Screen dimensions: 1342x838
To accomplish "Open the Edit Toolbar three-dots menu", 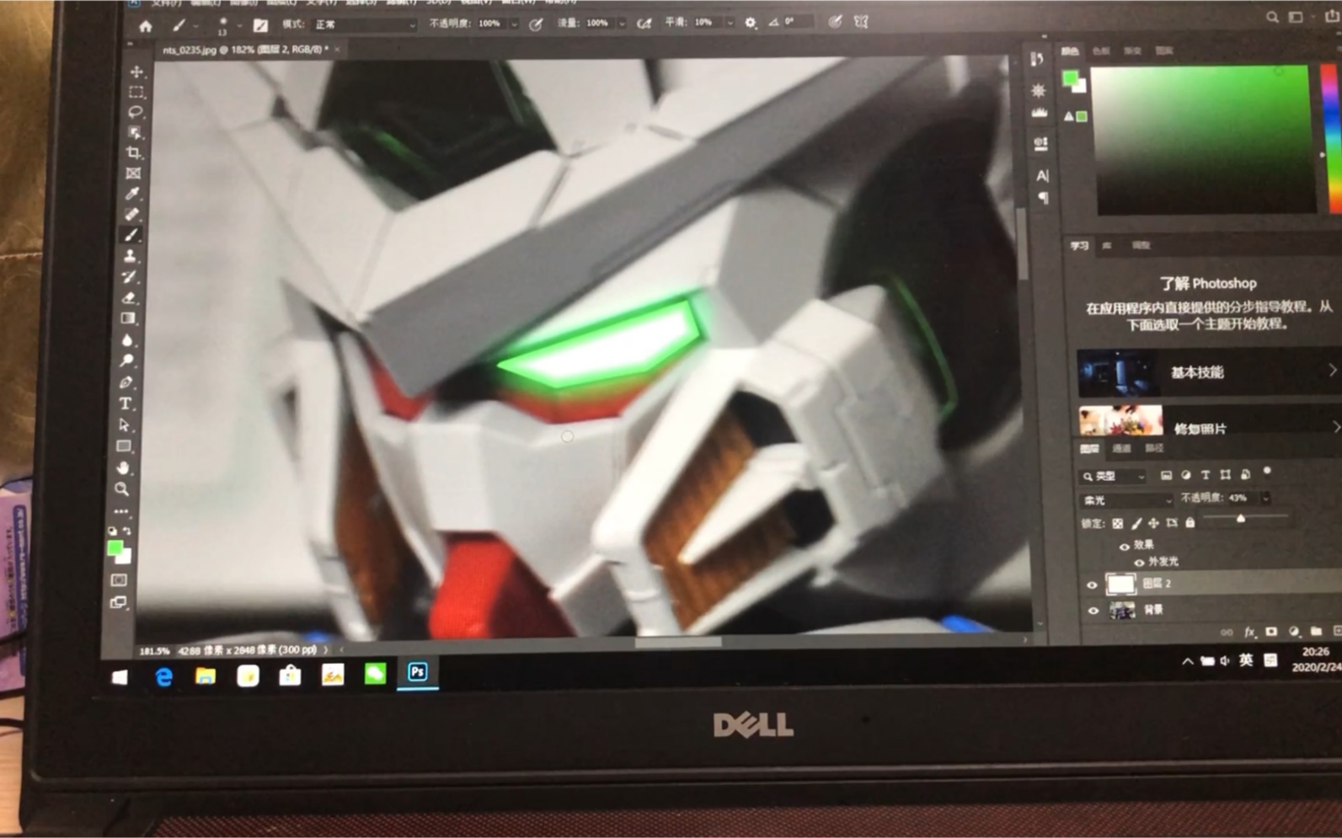I will tap(121, 511).
